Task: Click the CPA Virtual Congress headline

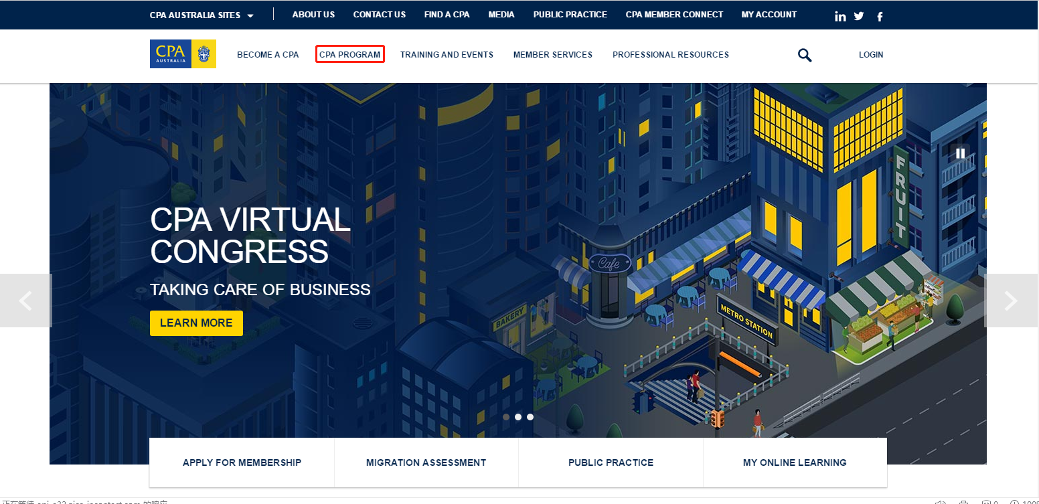Action: pos(250,236)
